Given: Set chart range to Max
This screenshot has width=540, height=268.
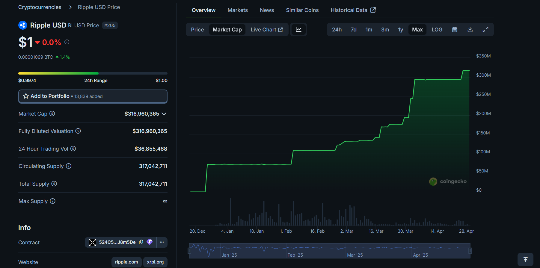Looking at the screenshot, I should tap(417, 30).
